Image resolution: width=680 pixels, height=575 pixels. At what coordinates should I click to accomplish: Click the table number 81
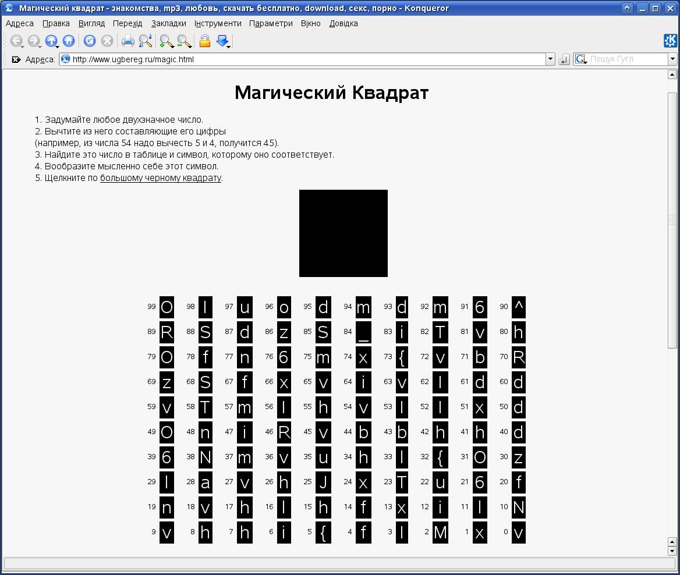[465, 331]
